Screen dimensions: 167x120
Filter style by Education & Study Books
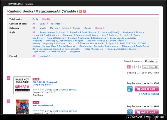click(x=136, y=46)
